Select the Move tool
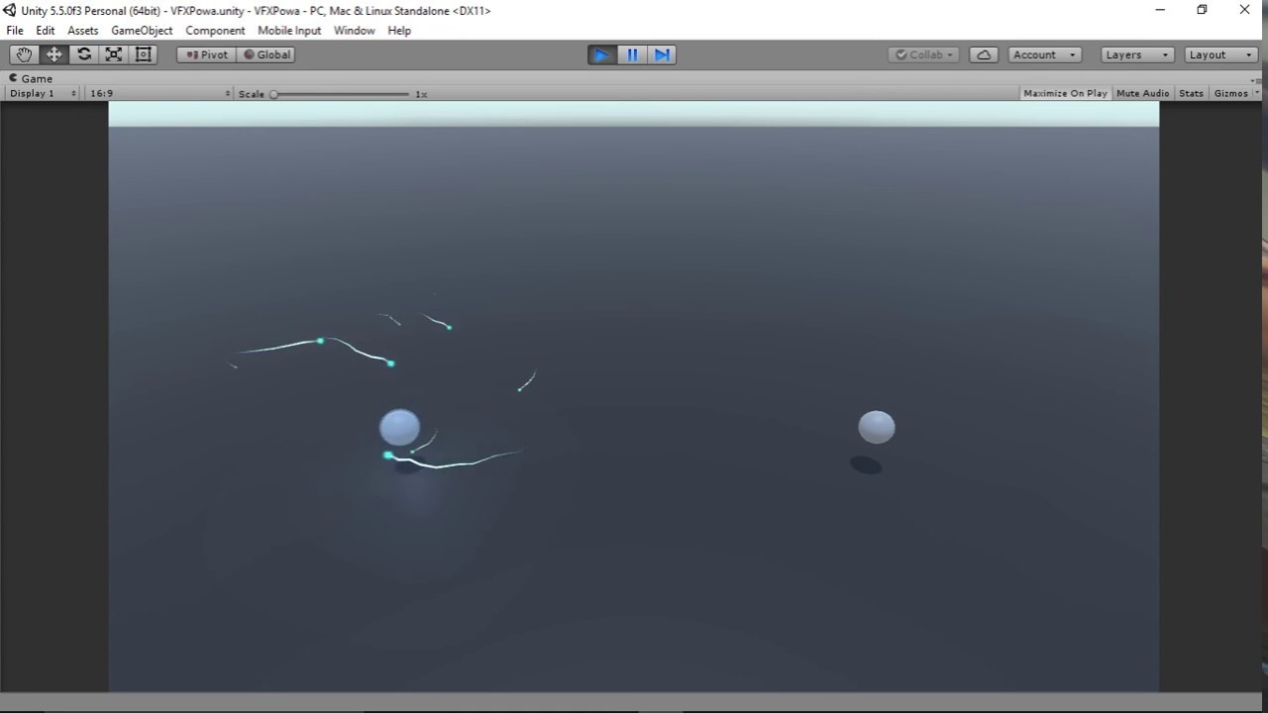The height and width of the screenshot is (713, 1268). 53,54
